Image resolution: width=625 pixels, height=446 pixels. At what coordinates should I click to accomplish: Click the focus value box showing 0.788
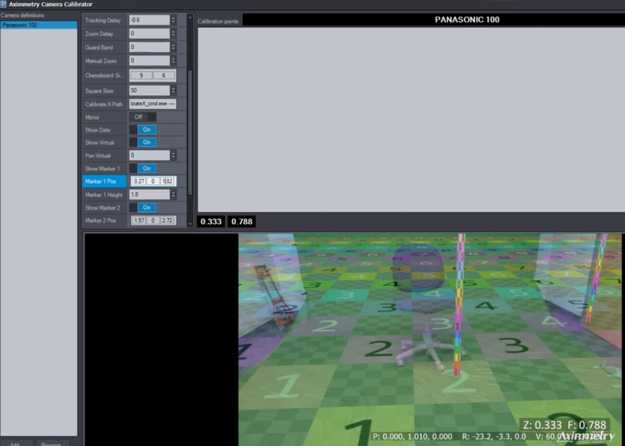coord(242,221)
